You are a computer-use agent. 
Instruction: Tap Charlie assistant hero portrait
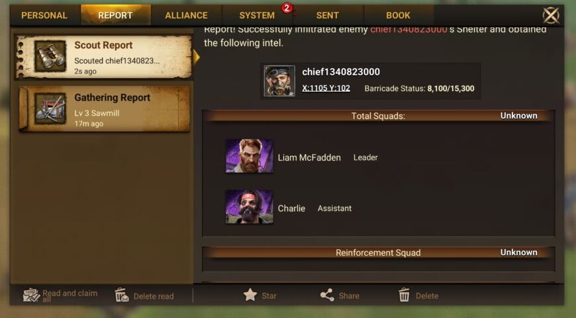pos(250,207)
